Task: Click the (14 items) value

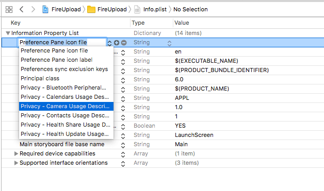Action: click(188, 33)
